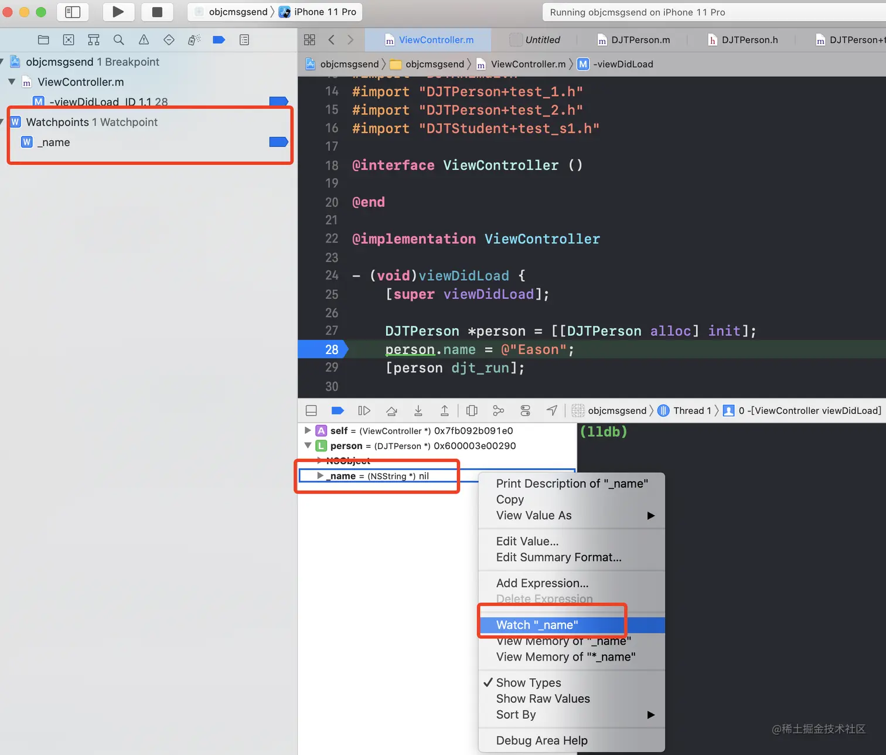Choose the iPhone 11 Pro destination

tap(318, 12)
